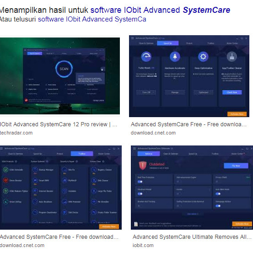Toggle the Privacy Shield switch
The height and width of the screenshot is (253, 253).
click(x=217, y=182)
